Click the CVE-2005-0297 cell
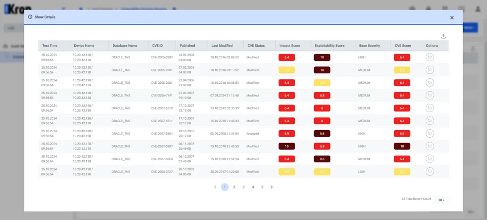 pos(162,57)
